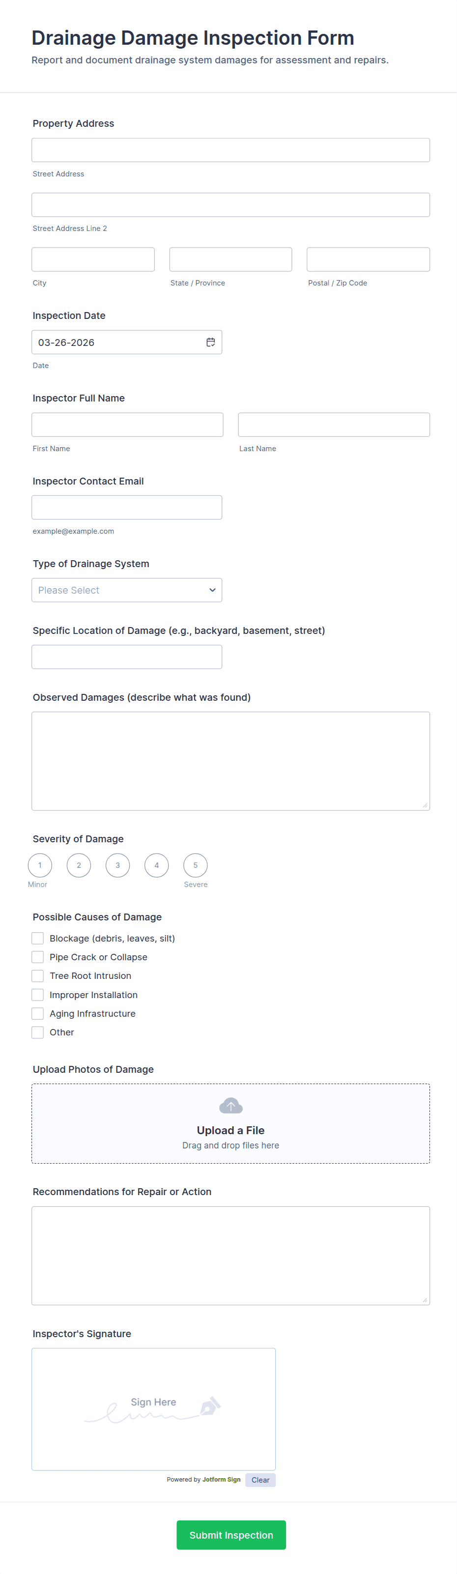Choose severity rating 3
Viewport: 457px width, 1574px height.
tap(118, 865)
